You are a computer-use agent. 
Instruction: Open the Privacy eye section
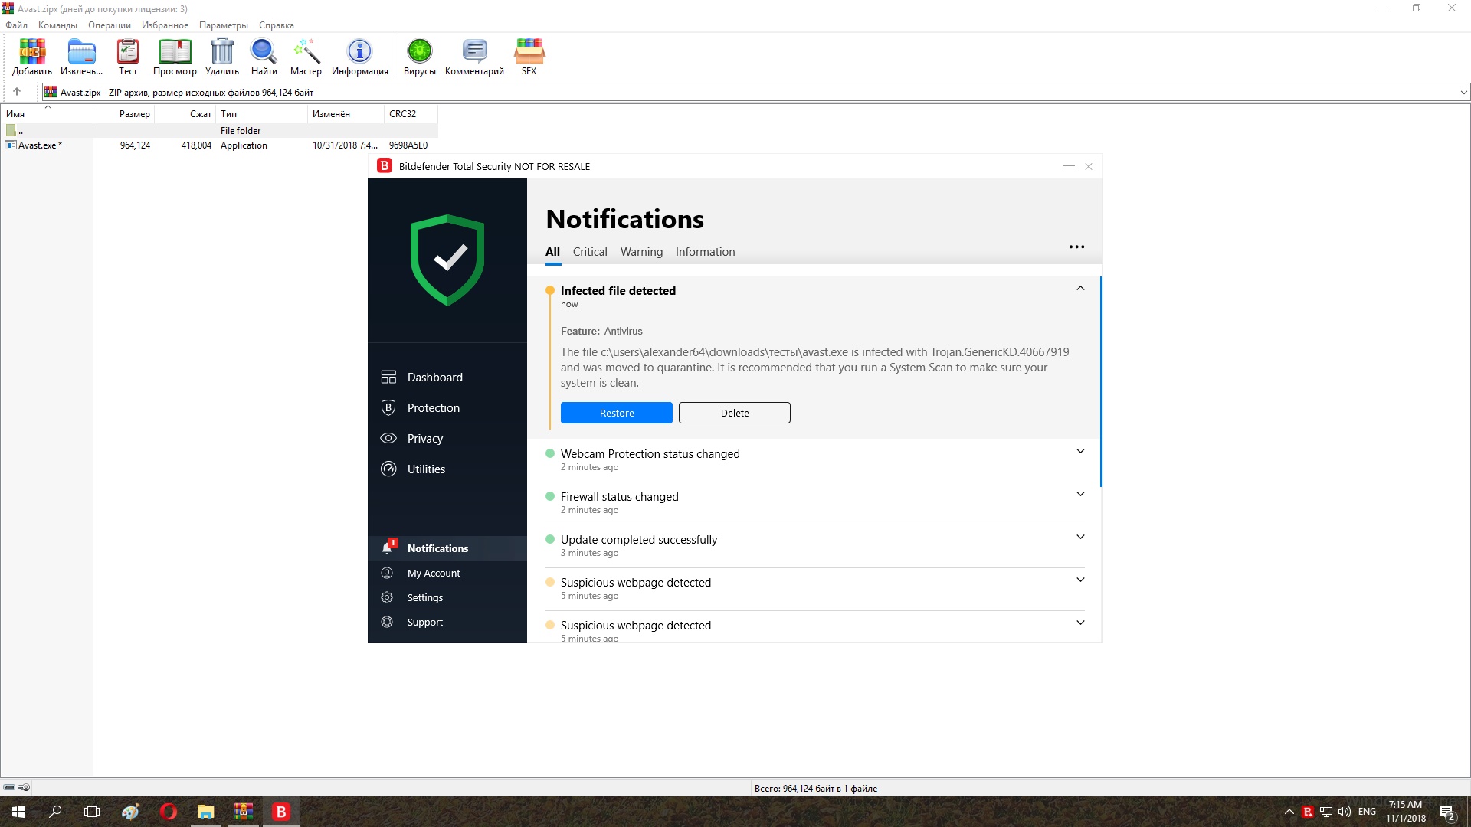coord(424,439)
